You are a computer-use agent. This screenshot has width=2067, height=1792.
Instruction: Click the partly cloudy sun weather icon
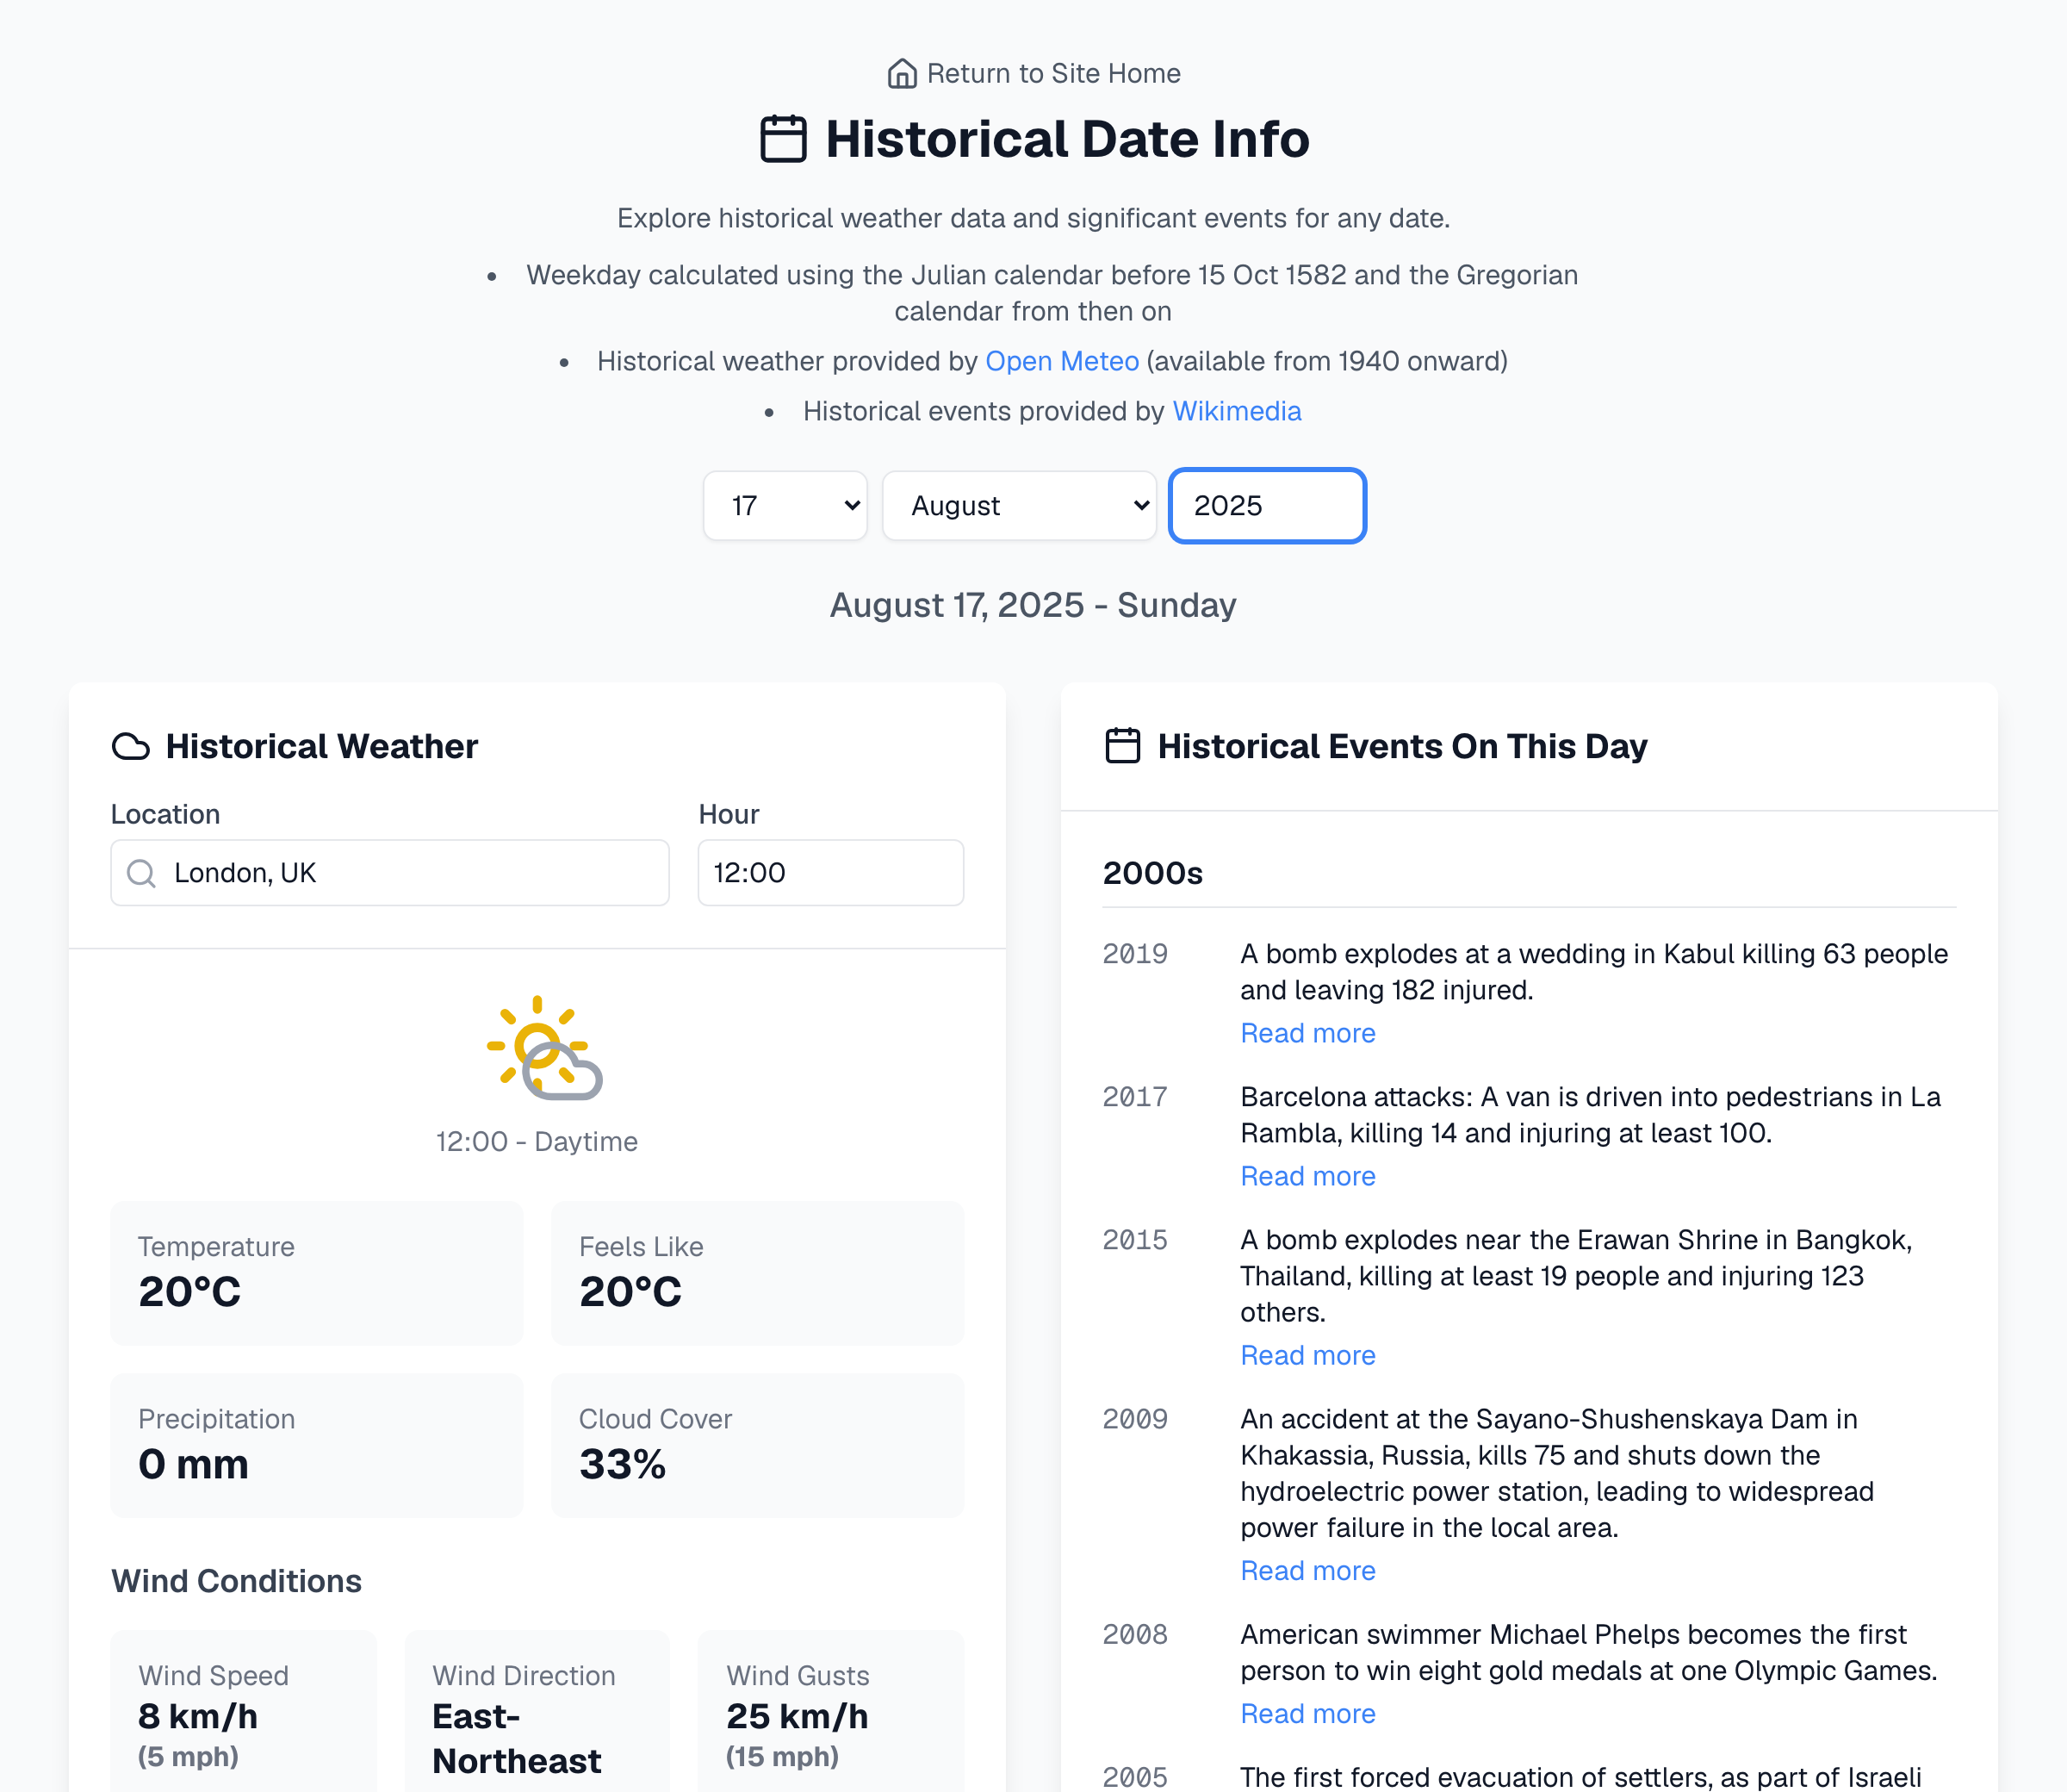[x=543, y=1047]
